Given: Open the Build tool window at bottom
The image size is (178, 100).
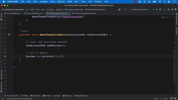Looking at the screenshot, I should 57,96.
